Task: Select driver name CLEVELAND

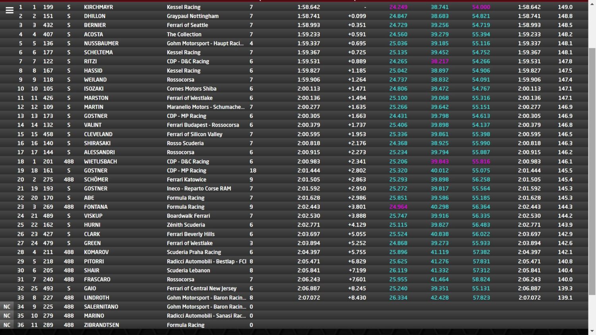Action: pyautogui.click(x=98, y=134)
